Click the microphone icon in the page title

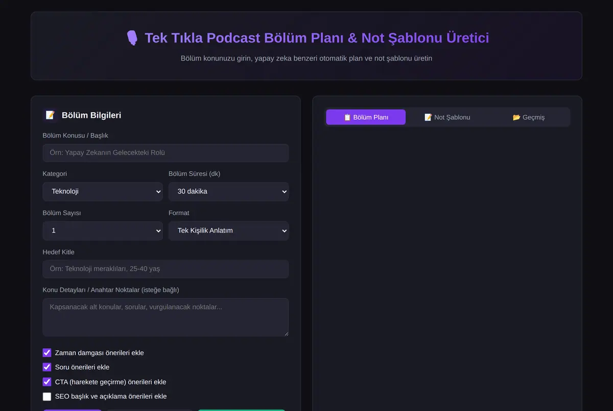132,38
